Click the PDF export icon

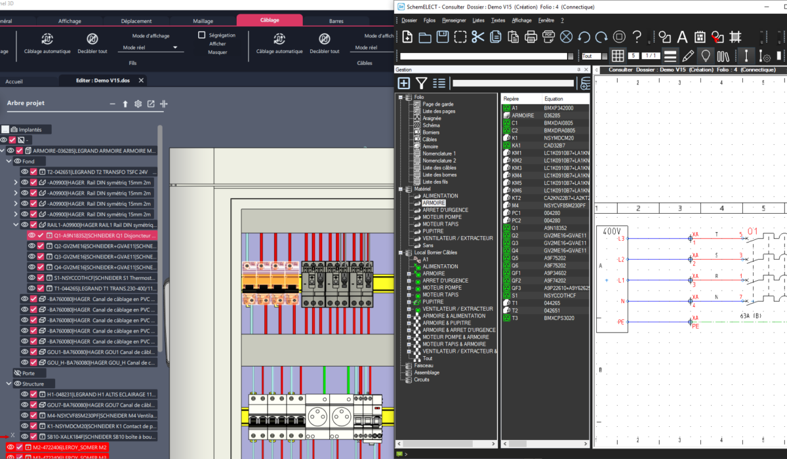[548, 37]
